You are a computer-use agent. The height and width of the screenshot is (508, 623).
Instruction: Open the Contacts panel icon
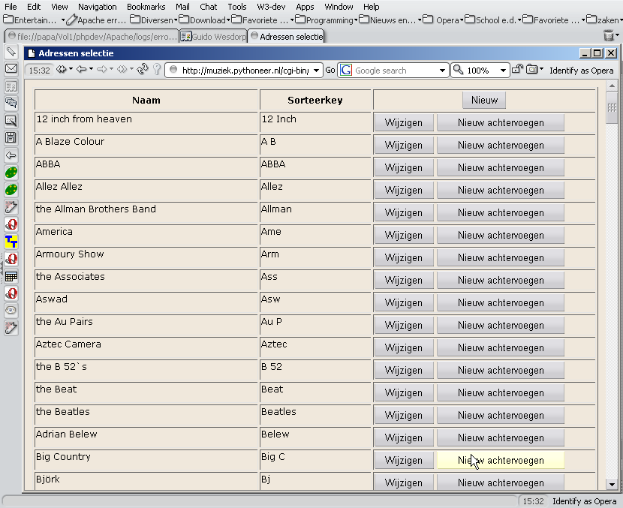pyautogui.click(x=11, y=86)
